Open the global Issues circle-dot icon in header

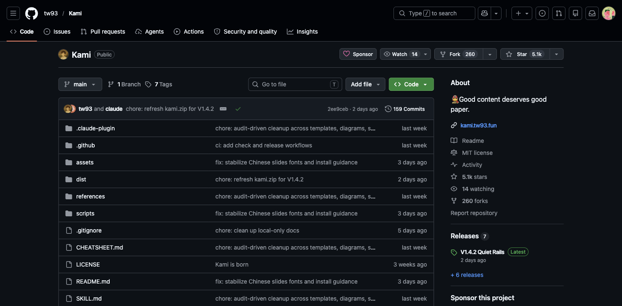542,13
